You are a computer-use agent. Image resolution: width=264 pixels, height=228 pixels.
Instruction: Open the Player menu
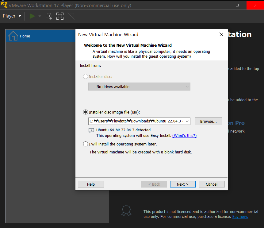(12, 16)
